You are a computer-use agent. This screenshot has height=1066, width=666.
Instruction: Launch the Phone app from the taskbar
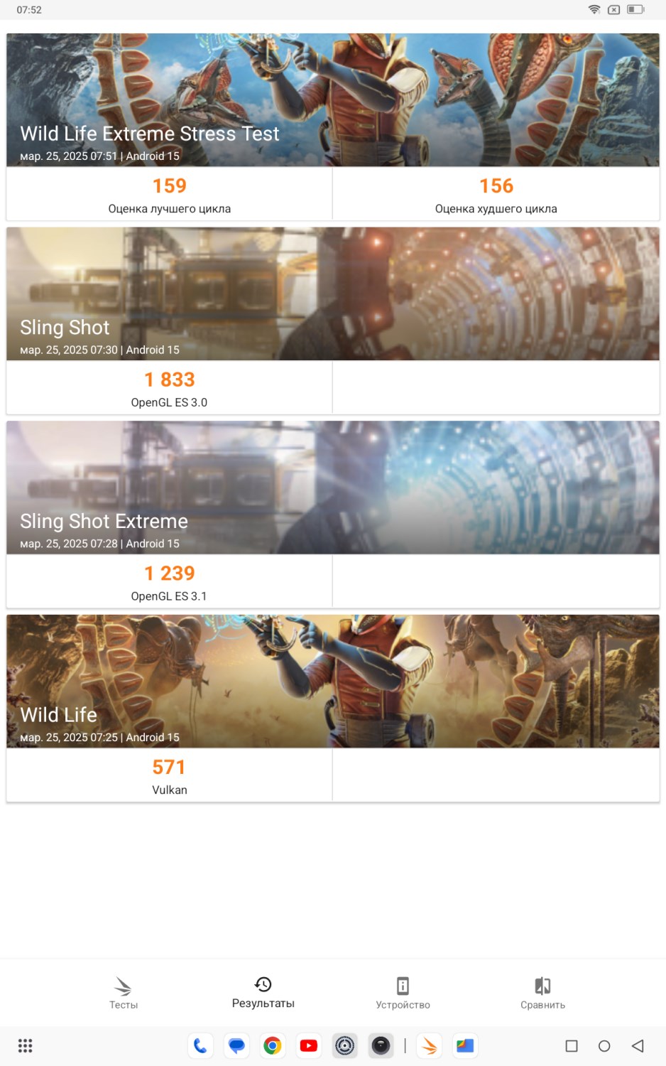(x=201, y=1045)
